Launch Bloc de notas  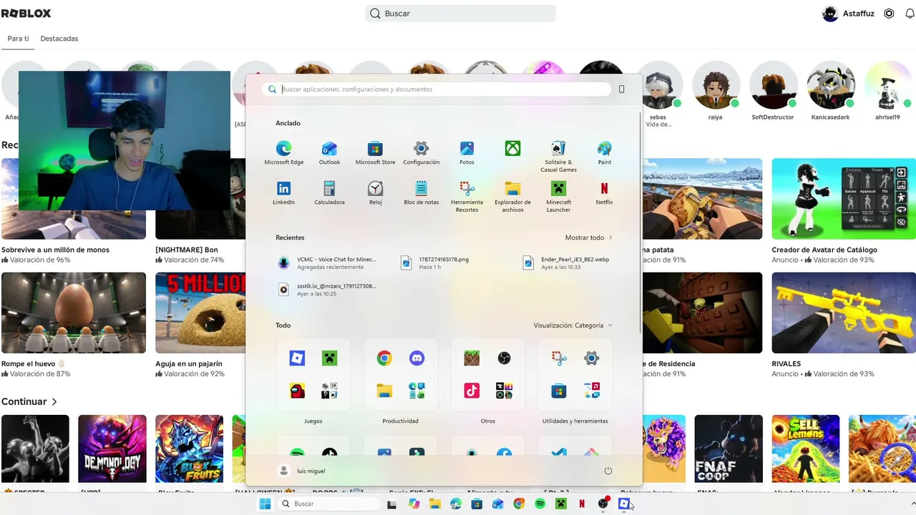point(421,192)
